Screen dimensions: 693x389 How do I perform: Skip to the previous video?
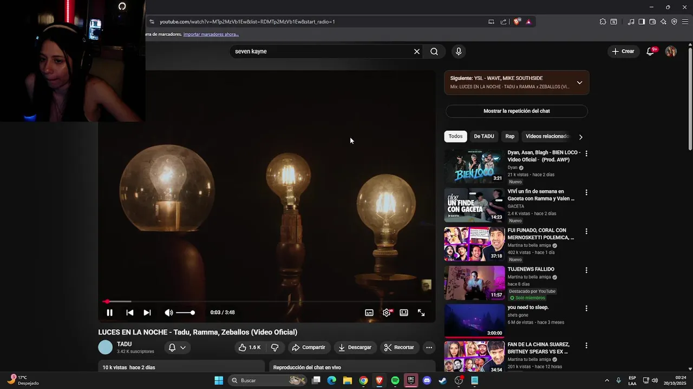[130, 312]
